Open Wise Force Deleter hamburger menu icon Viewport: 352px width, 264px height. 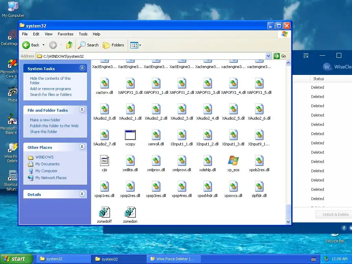click(x=306, y=55)
